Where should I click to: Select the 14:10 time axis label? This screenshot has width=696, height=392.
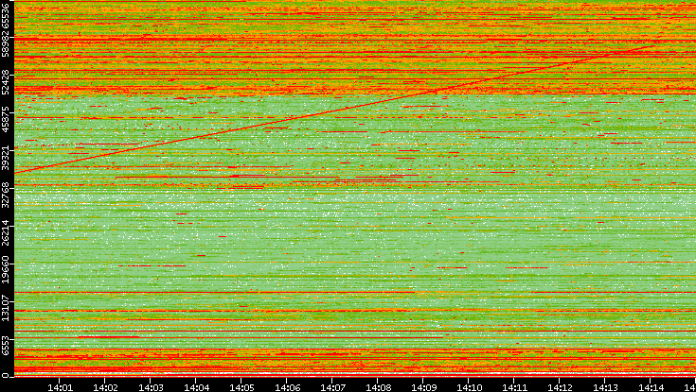[469, 387]
